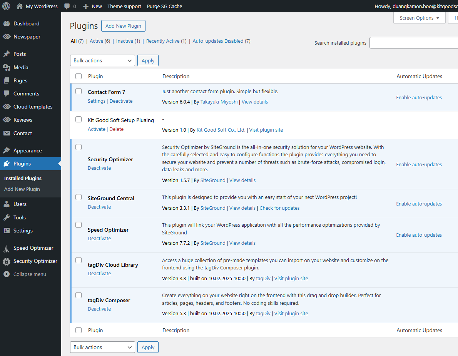The width and height of the screenshot is (458, 356).
Task: Enable auto-updates for Security Optimizer
Action: coord(419,165)
